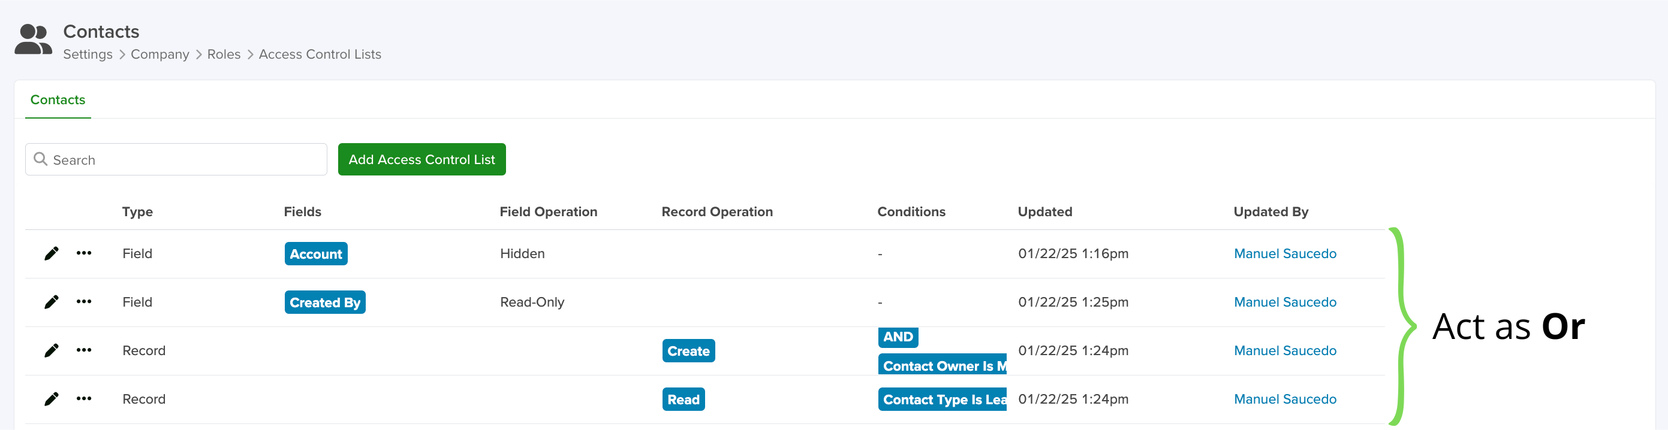
Task: Click the Create record operation badge
Action: click(x=688, y=351)
